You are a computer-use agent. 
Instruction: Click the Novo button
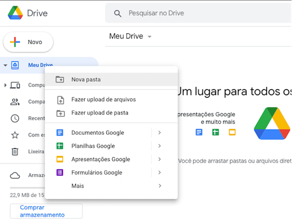[28, 42]
